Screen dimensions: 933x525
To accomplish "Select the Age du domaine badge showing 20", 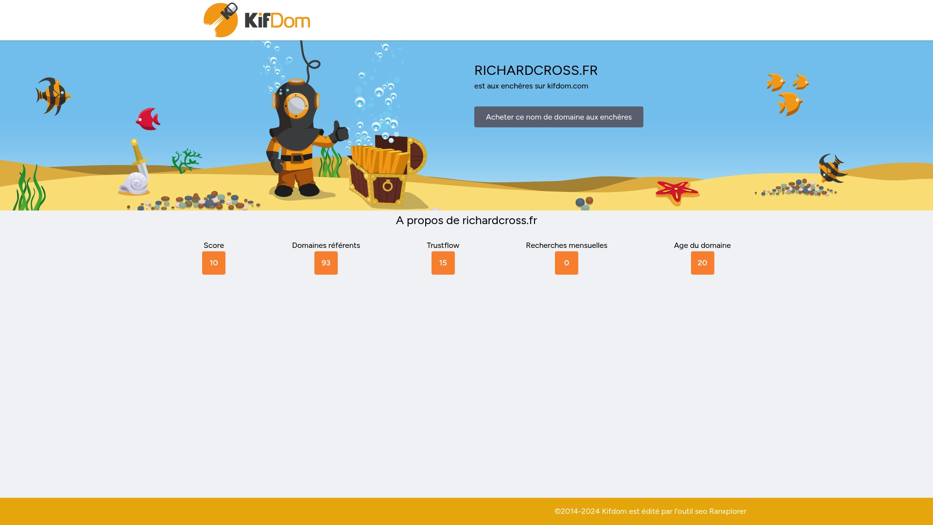I will click(x=702, y=262).
